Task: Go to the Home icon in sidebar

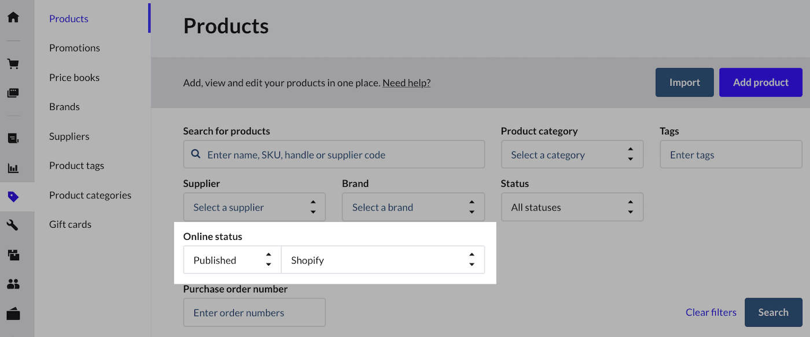Action: [x=13, y=17]
